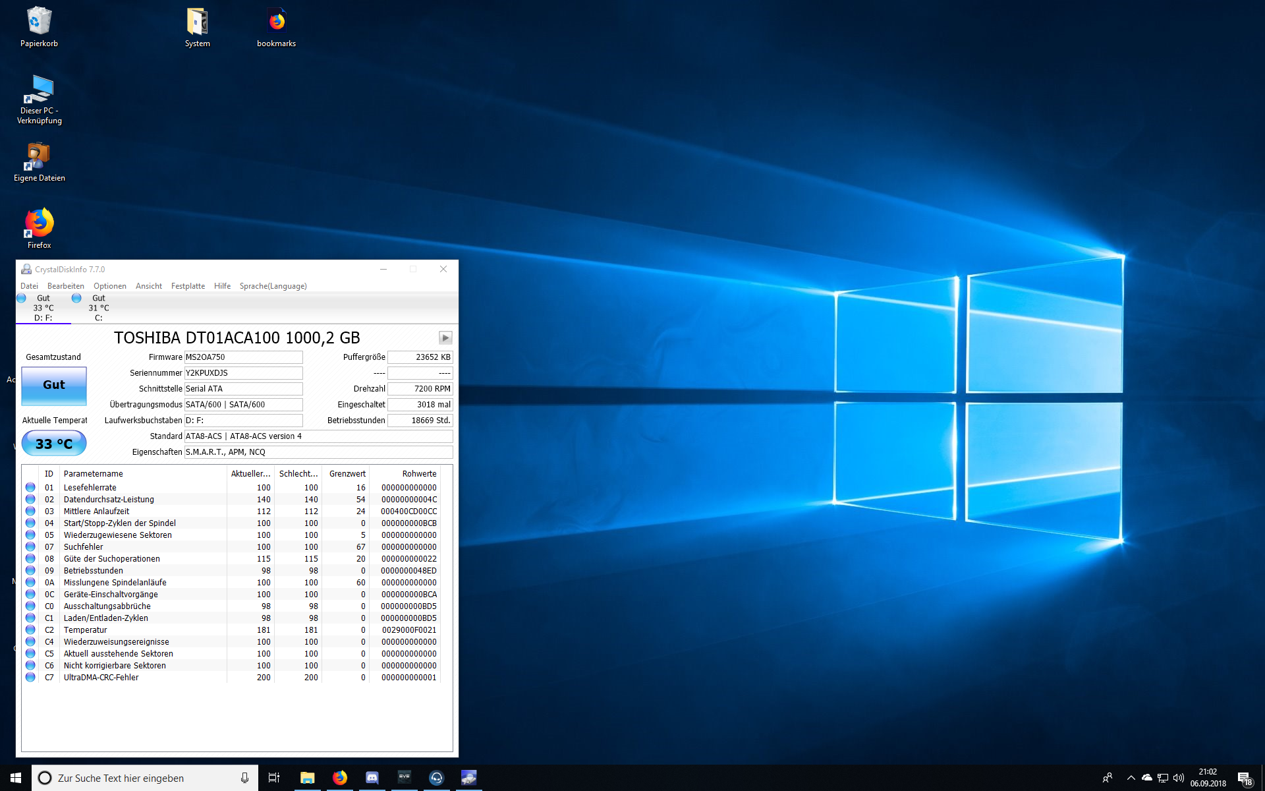Click the 33 °C temperature button
This screenshot has height=791, width=1265.
coord(54,444)
